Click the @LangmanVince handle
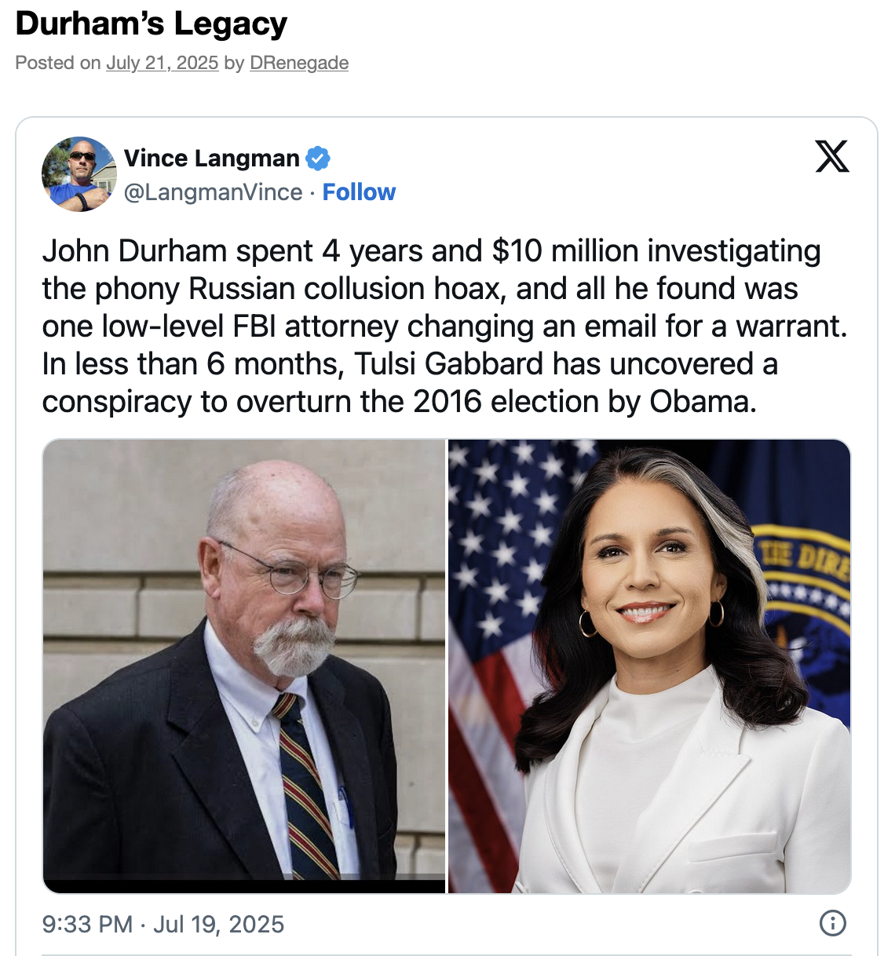 point(213,192)
